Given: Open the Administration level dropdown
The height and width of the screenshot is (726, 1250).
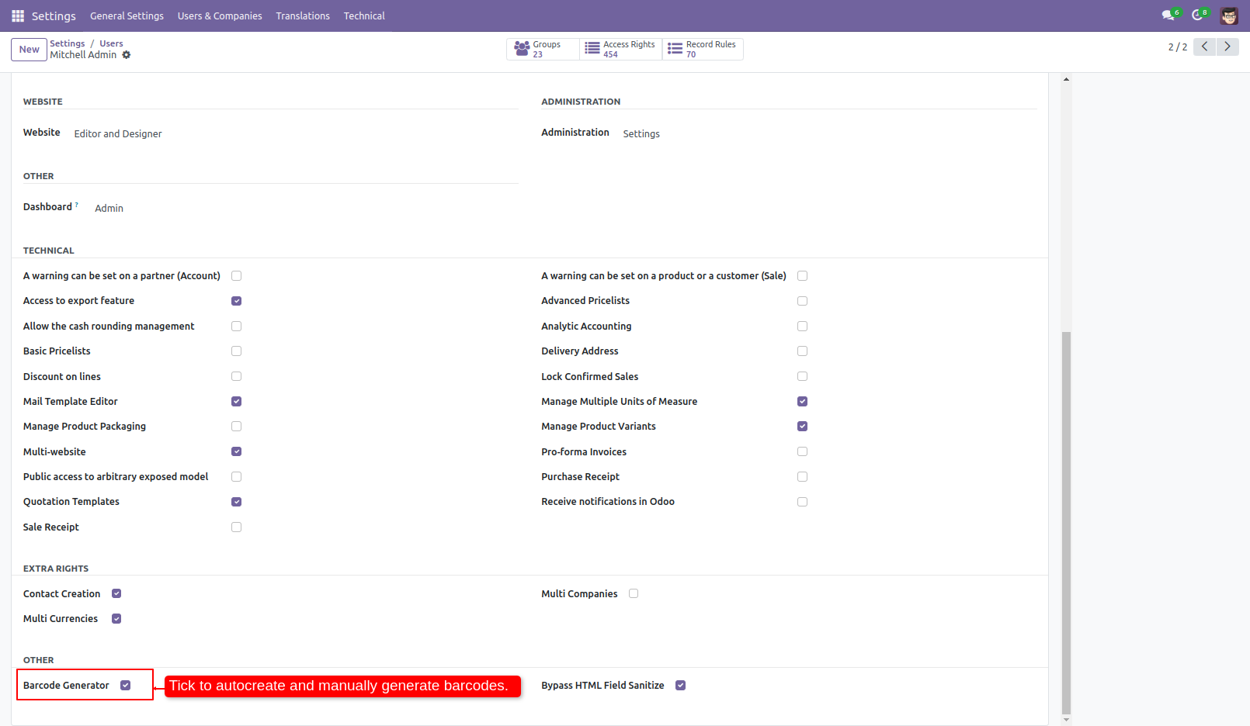Looking at the screenshot, I should point(641,134).
